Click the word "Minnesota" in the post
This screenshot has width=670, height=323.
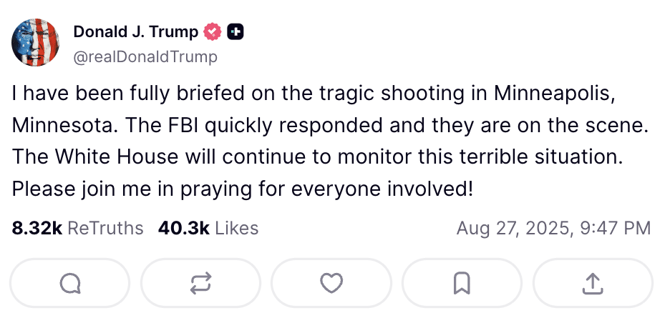65,126
